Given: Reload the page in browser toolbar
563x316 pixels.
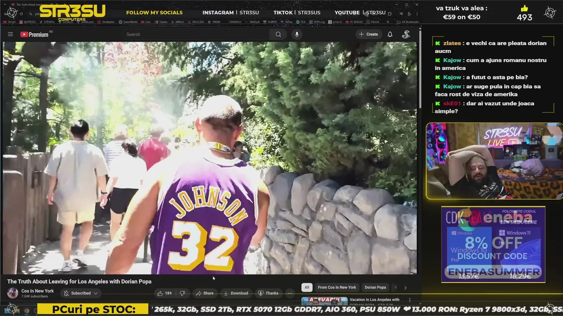Looking at the screenshot, I should coord(21,14).
